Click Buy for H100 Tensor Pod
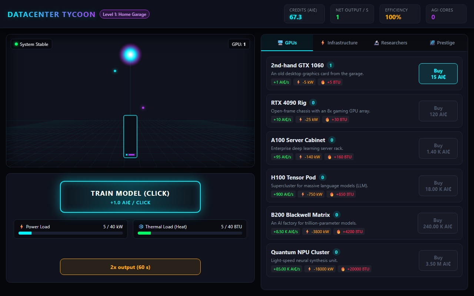This screenshot has height=296, width=474. [x=438, y=186]
